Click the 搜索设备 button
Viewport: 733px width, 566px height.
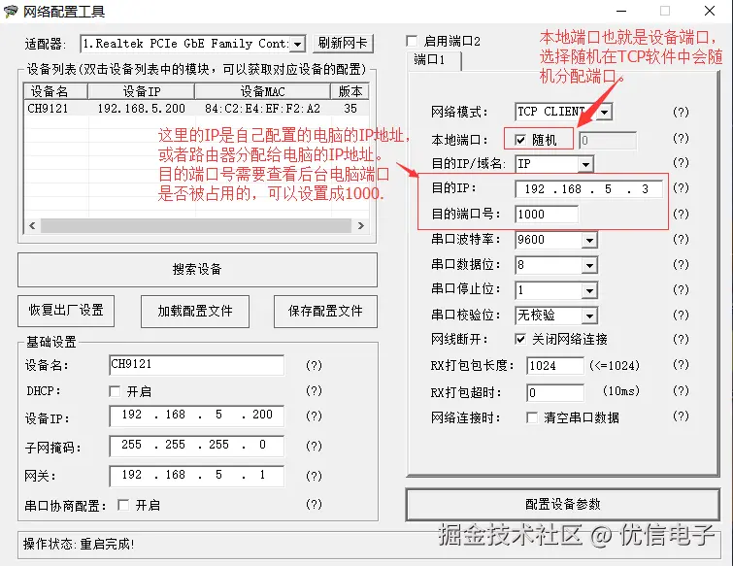point(197,270)
